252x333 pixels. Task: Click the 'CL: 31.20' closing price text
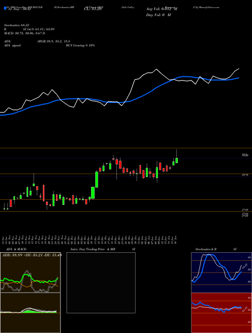tap(93, 9)
